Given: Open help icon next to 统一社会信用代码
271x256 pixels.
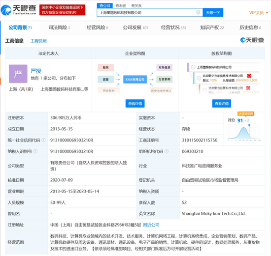Looking at the screenshot, I should click(x=43, y=140).
